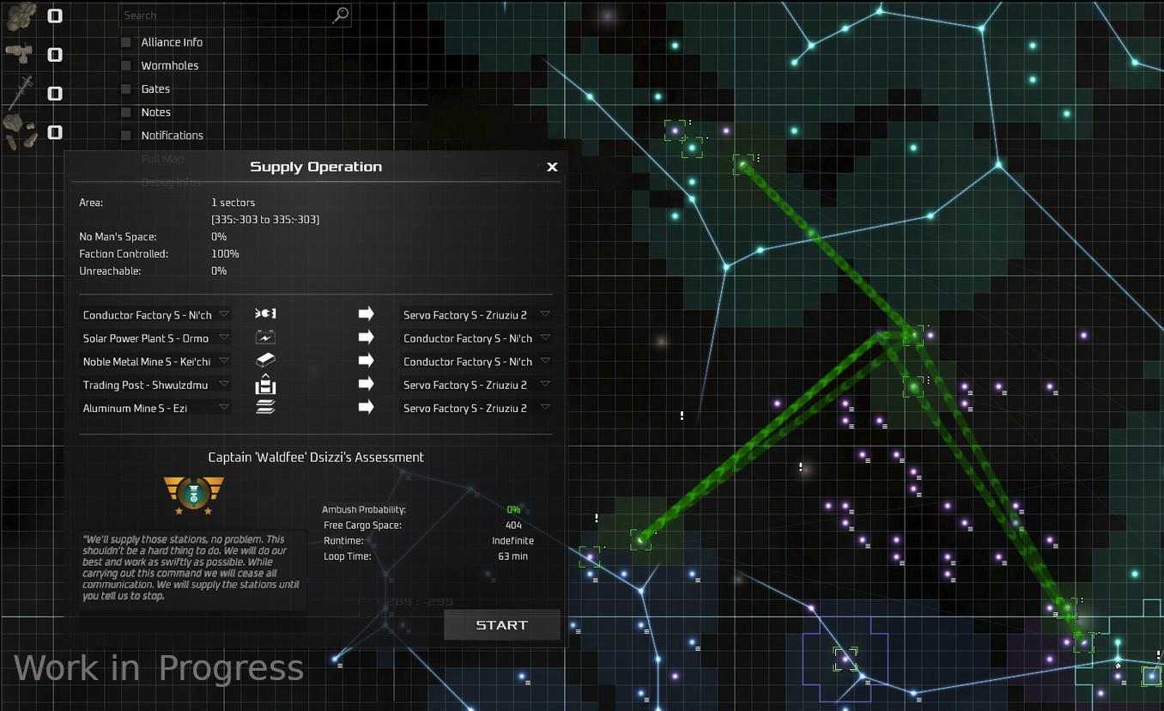The image size is (1164, 711).
Task: Click the cargo goods icon beside Trading Post
Action: point(265,385)
